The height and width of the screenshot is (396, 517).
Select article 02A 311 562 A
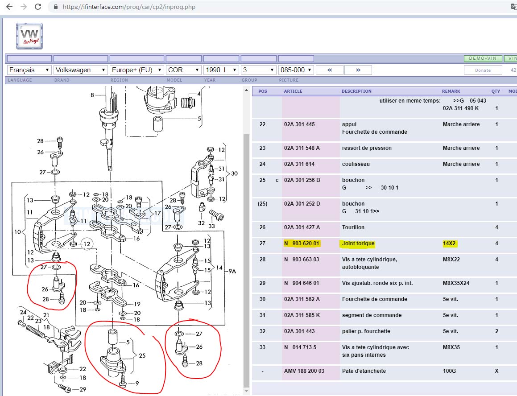click(302, 299)
